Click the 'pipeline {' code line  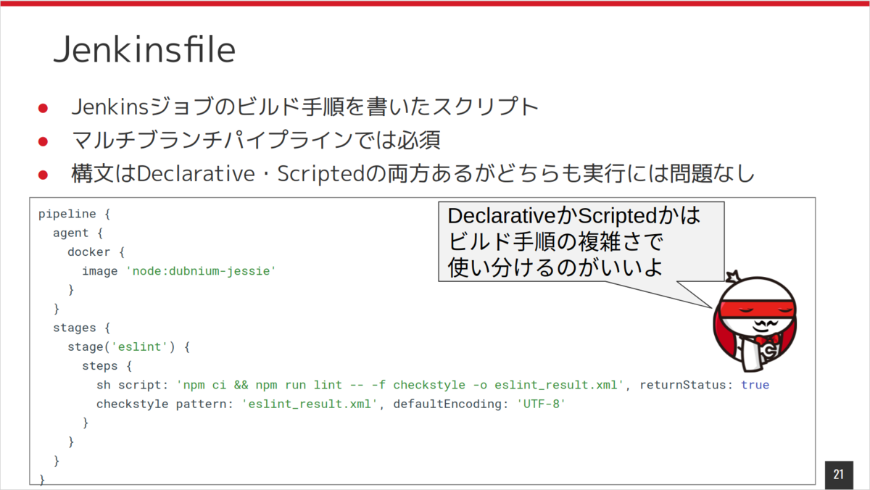(73, 215)
